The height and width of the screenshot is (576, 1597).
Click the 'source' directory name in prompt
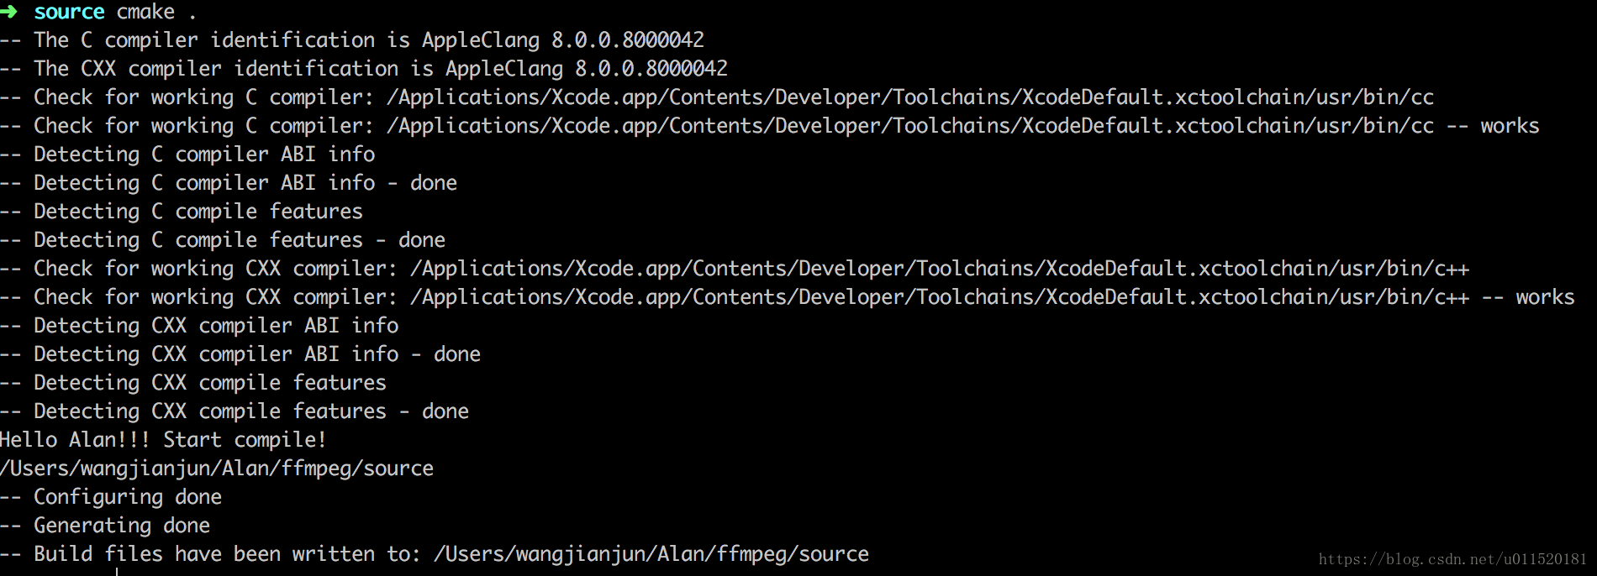tap(69, 12)
